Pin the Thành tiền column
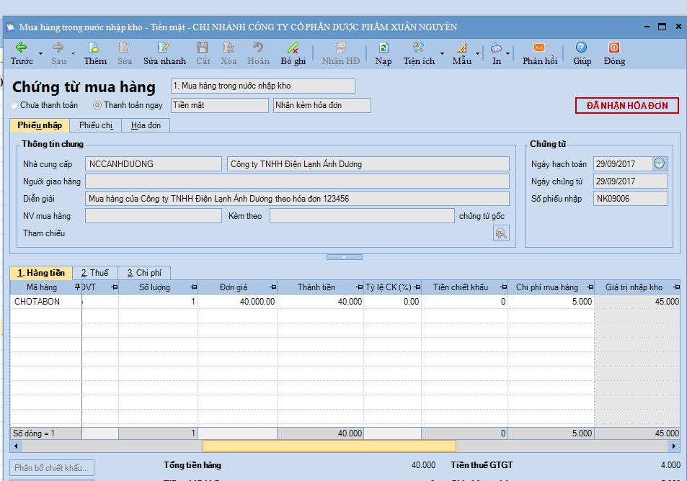The image size is (687, 481). pos(359,287)
